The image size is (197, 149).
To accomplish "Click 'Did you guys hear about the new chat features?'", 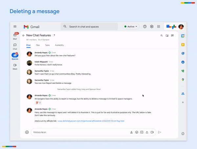I will pos(55,55).
